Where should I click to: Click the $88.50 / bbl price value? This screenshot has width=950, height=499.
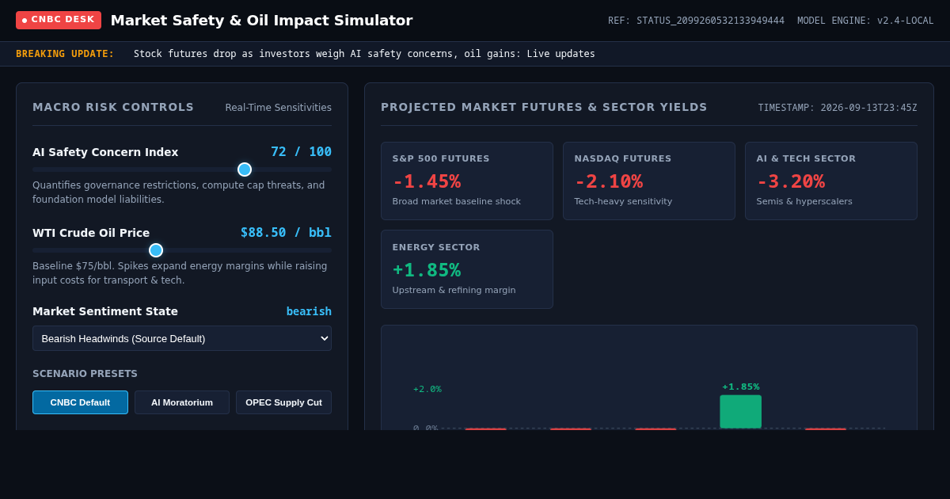tap(286, 233)
